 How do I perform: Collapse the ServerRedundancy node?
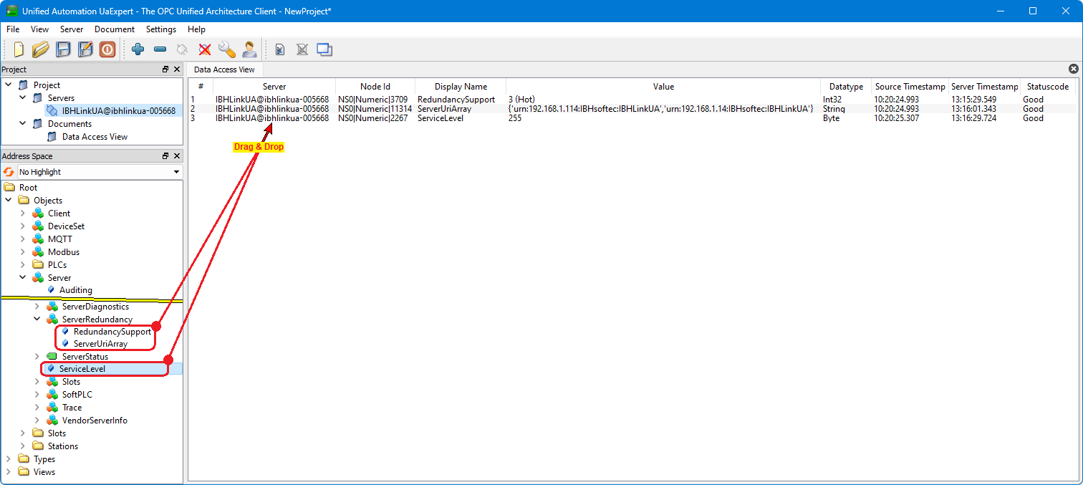click(x=37, y=320)
